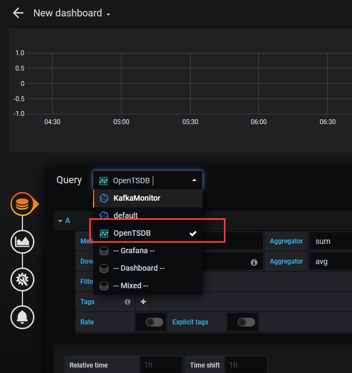Open the Visualization tab chart icon

[x=22, y=242]
